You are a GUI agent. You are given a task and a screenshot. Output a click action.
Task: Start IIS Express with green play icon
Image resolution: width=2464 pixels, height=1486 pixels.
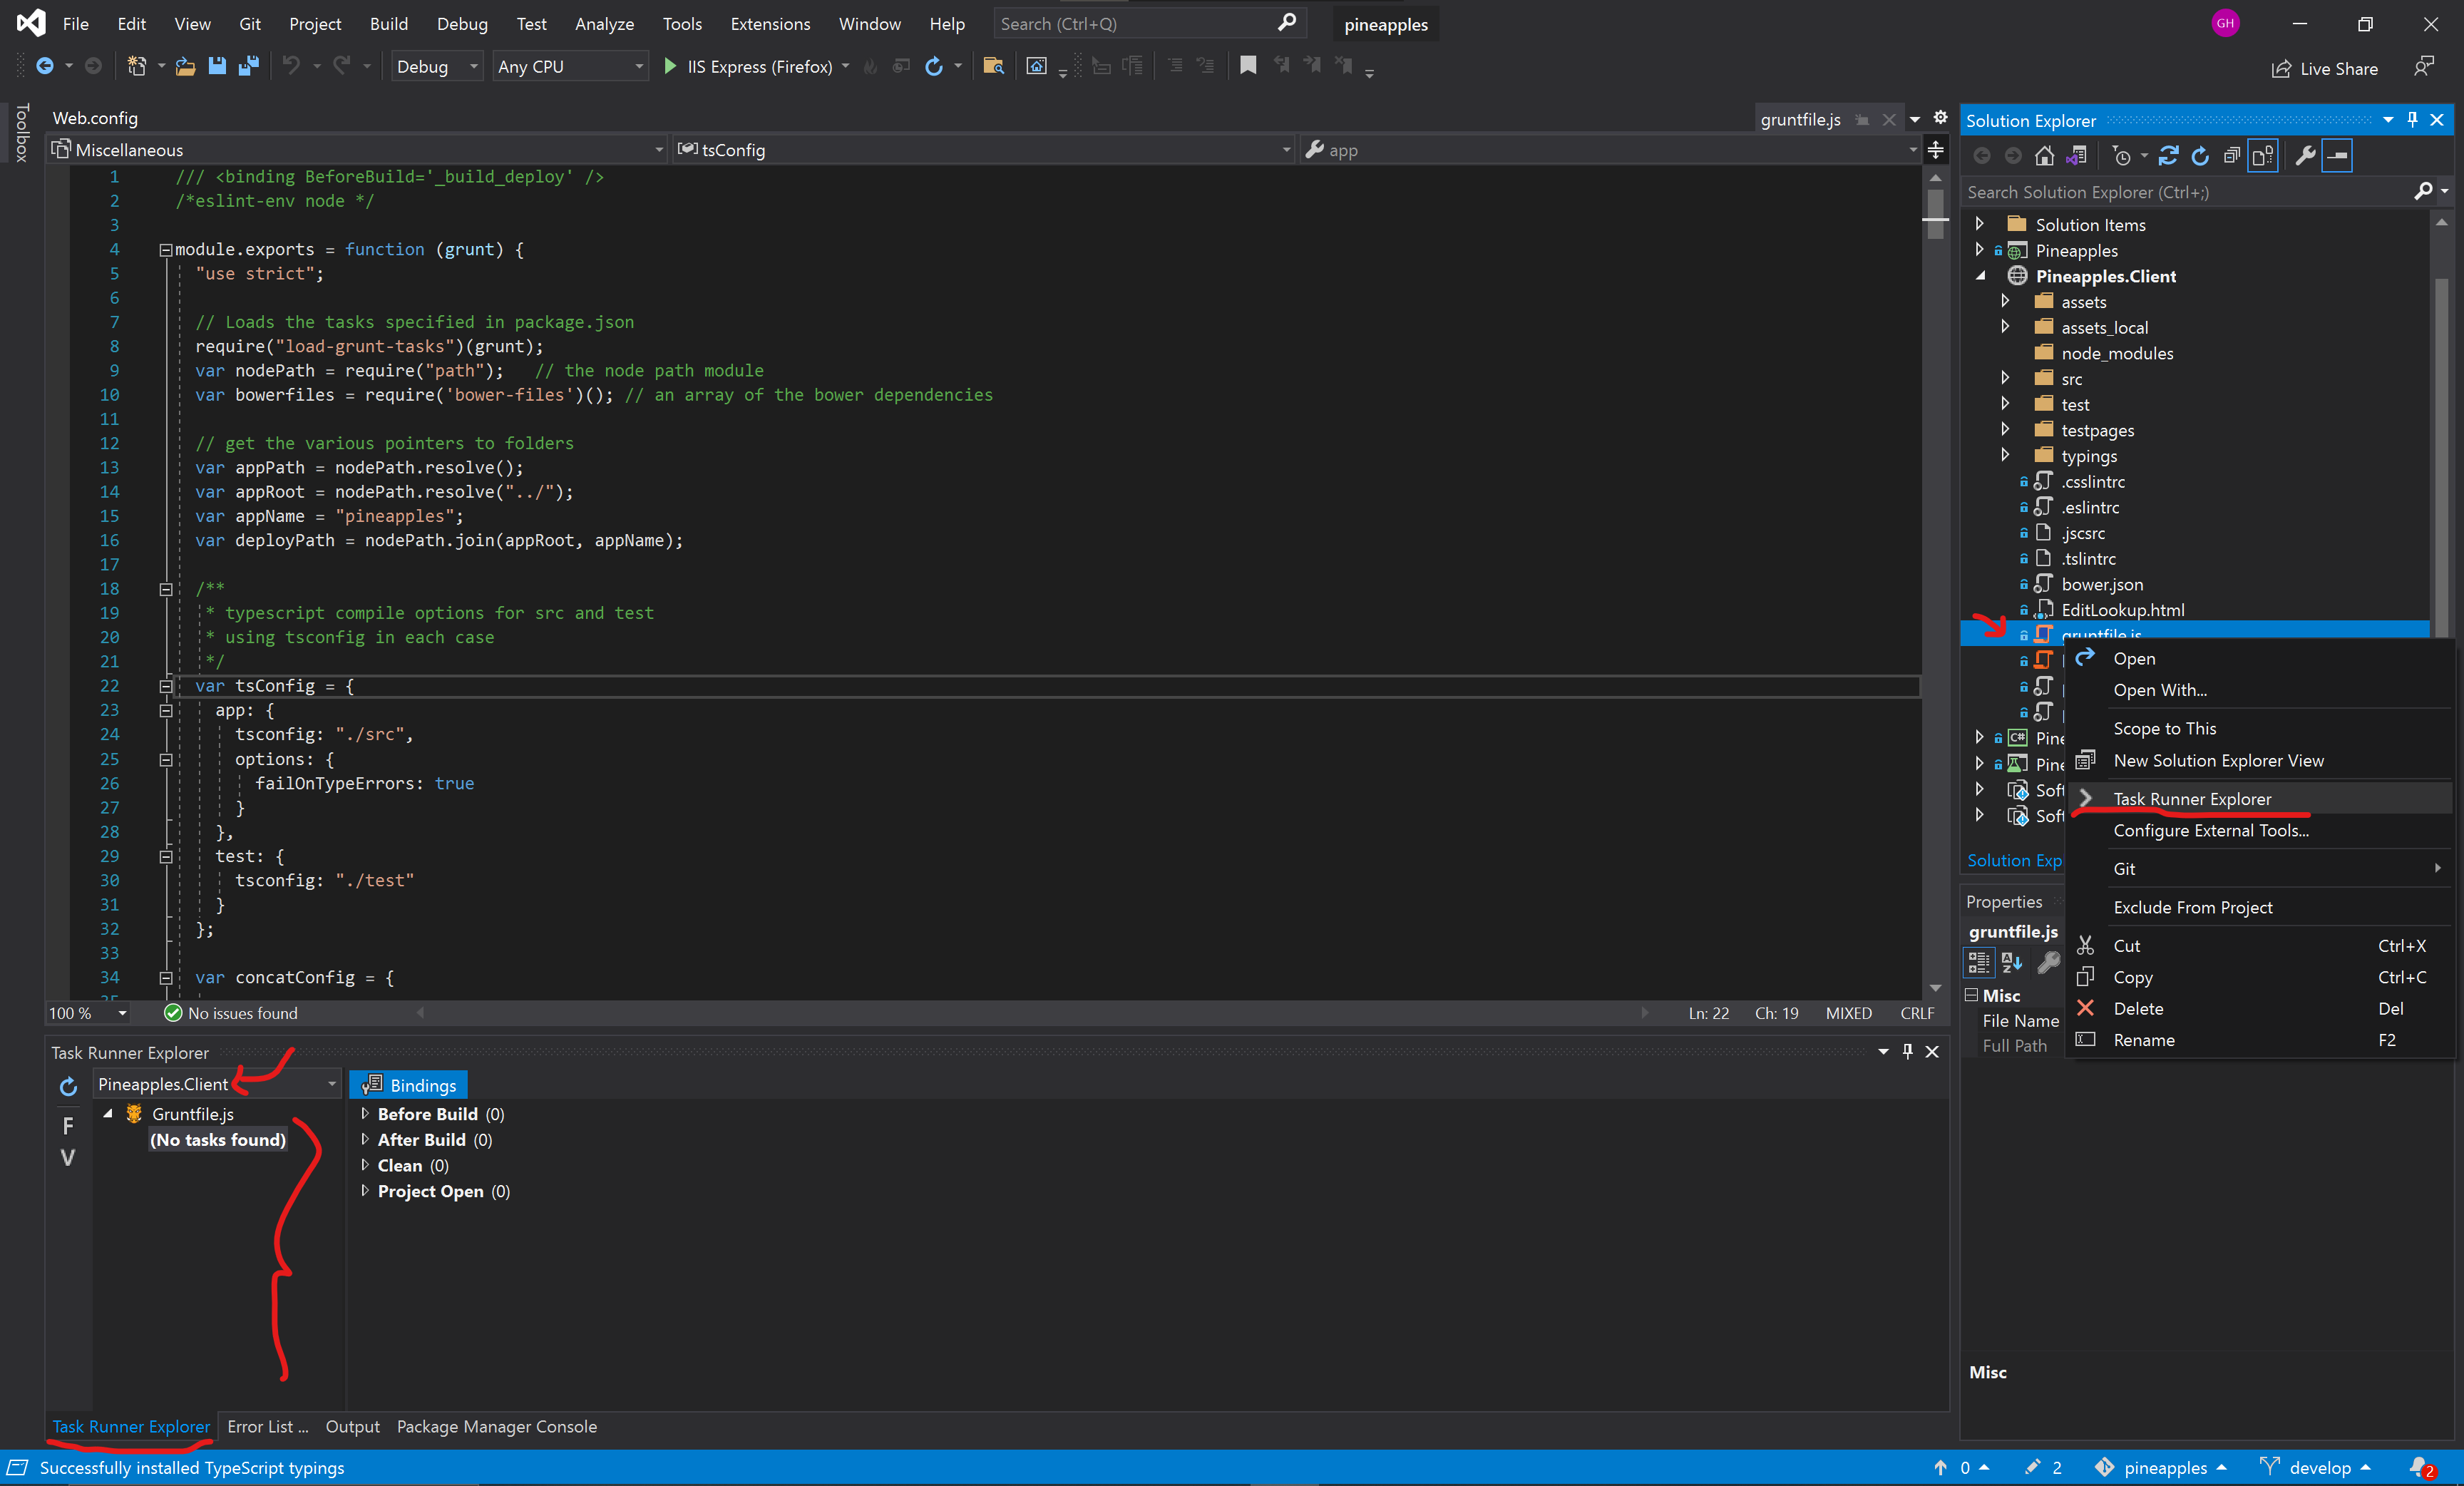pyautogui.click(x=670, y=66)
